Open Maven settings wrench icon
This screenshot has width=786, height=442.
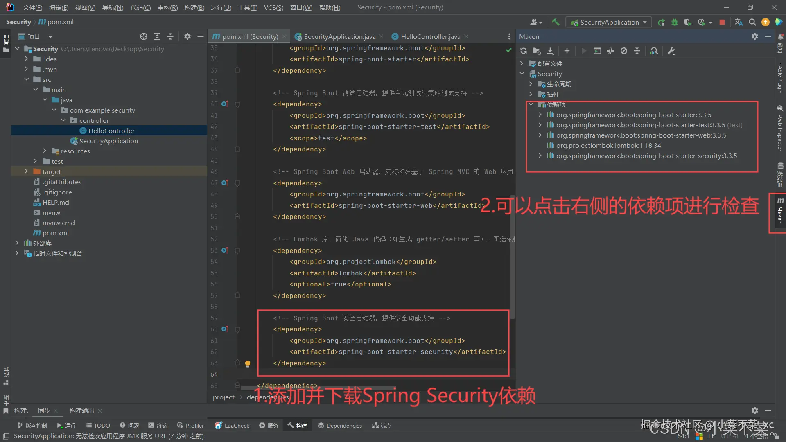(671, 51)
